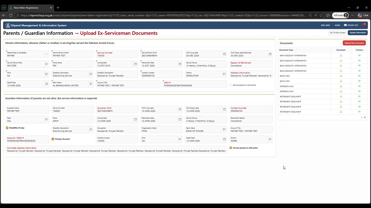The image size is (371, 208).
Task: Select the 2025-2026 session item
Action: point(325,25)
